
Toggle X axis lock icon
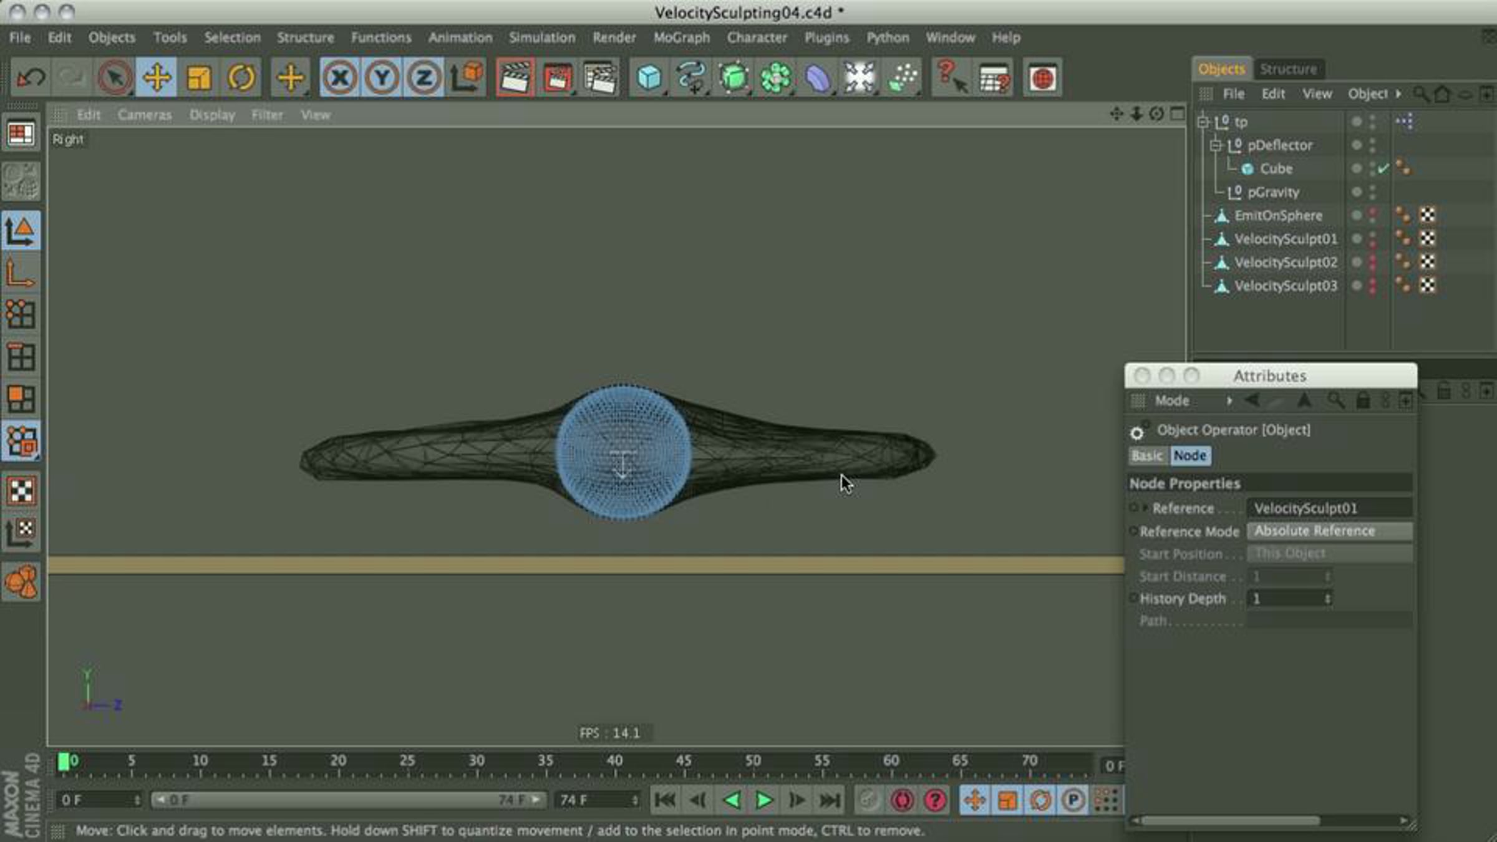(340, 78)
